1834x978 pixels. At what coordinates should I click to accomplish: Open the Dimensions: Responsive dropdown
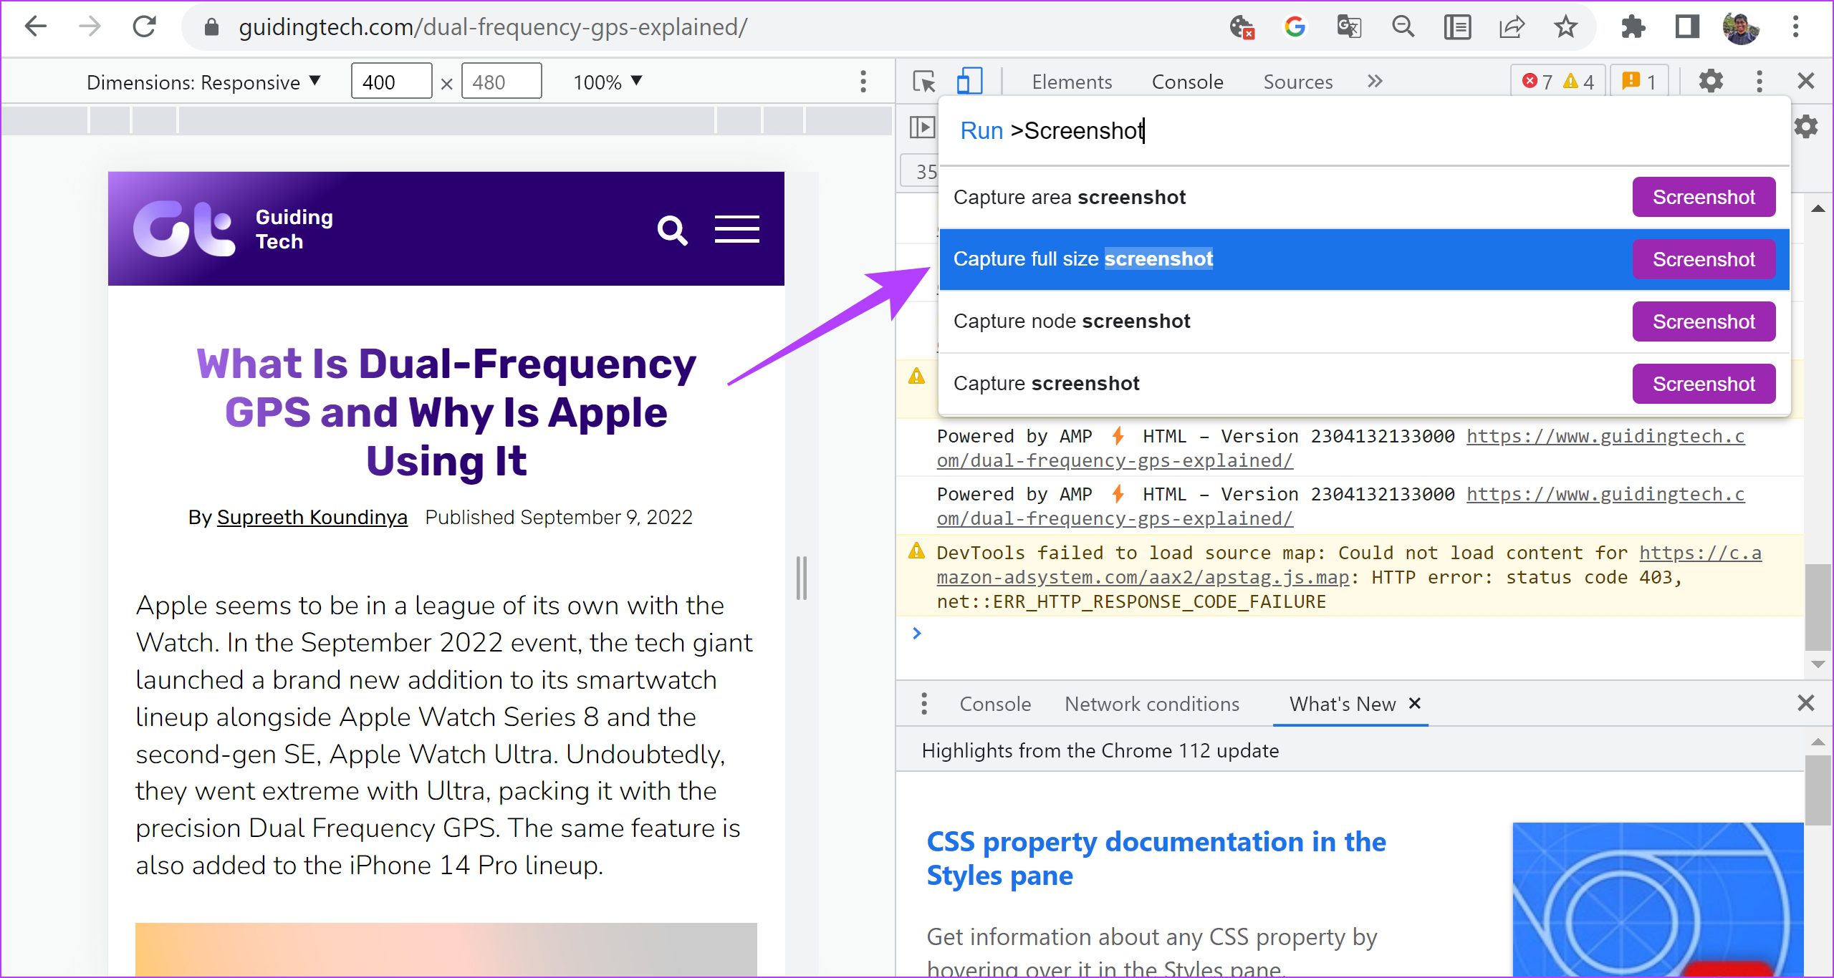(x=203, y=82)
